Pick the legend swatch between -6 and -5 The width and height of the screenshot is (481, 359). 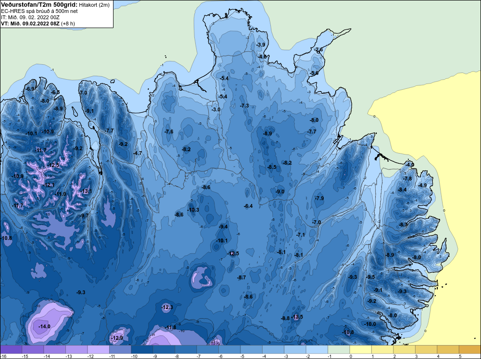(x=229, y=349)
